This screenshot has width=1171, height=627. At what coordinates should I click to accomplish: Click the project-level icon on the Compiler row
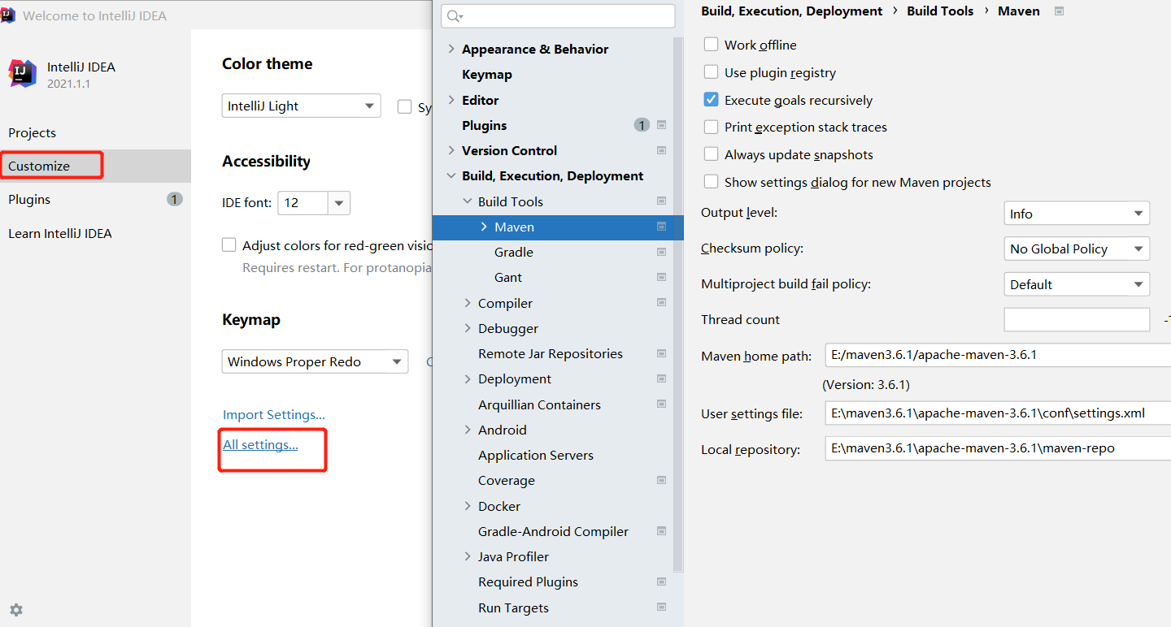click(x=662, y=303)
